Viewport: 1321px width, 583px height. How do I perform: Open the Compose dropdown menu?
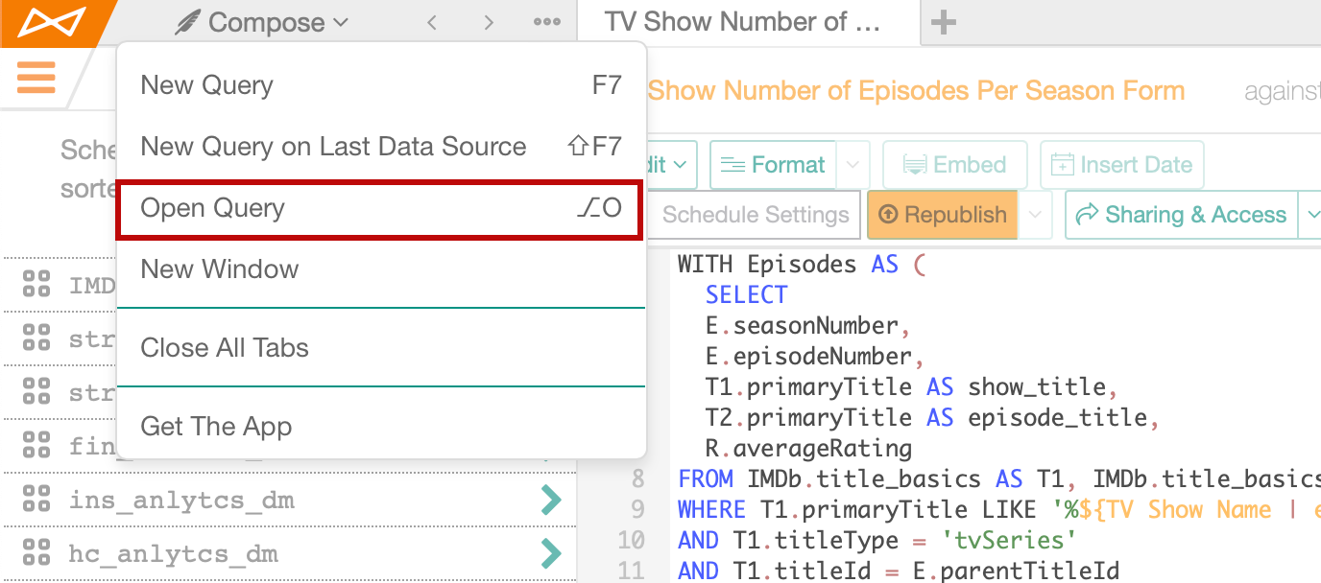click(x=261, y=22)
